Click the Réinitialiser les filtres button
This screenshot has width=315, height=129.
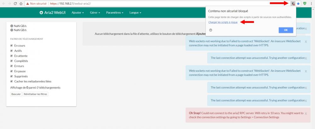tap(35, 94)
